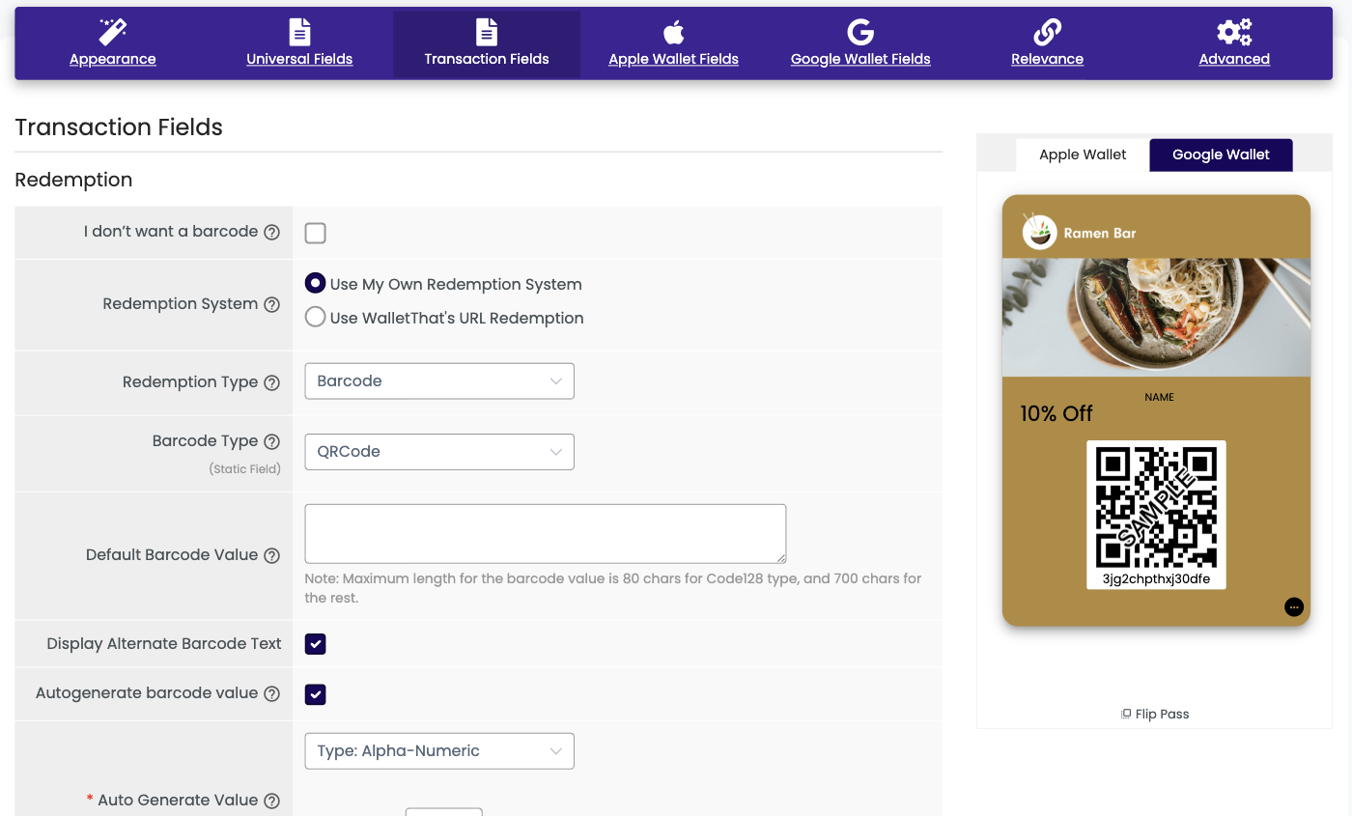The width and height of the screenshot is (1352, 816).
Task: Click the Redemption section heading
Action: [73, 180]
